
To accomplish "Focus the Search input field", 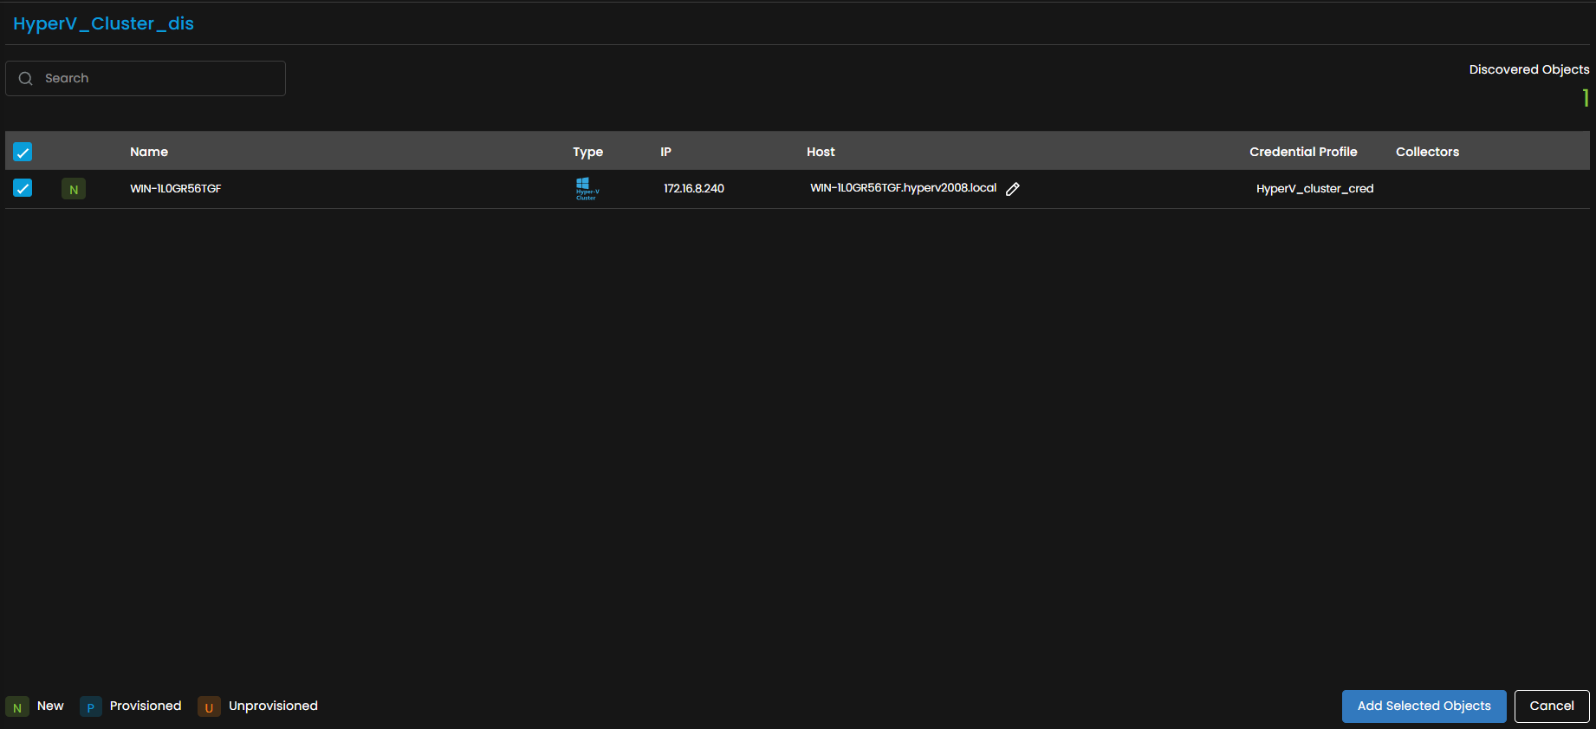I will [x=160, y=78].
